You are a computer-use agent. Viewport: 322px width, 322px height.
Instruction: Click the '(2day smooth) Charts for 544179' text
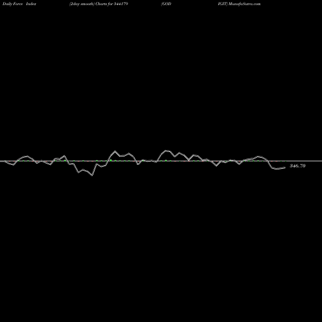point(99,4)
